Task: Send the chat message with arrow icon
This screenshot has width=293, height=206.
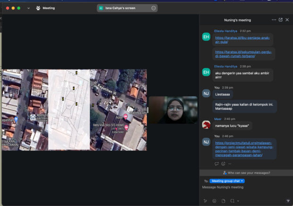Action: [x=288, y=201]
